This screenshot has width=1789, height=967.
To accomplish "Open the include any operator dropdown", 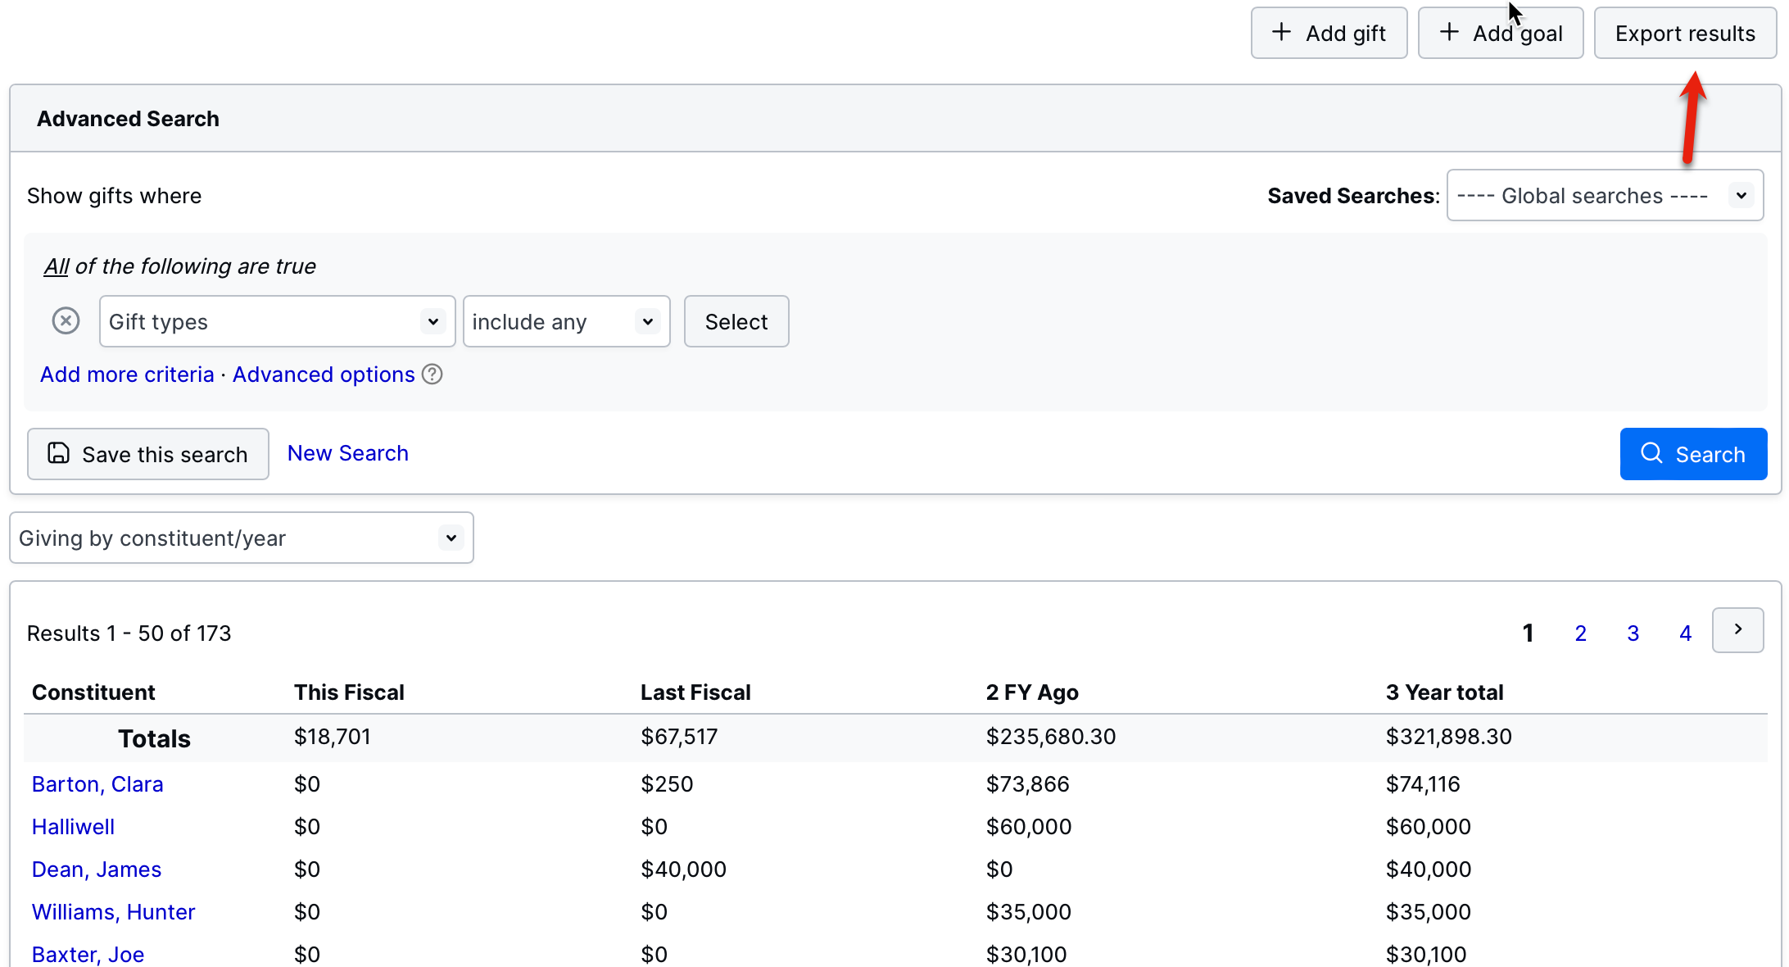I will point(565,321).
